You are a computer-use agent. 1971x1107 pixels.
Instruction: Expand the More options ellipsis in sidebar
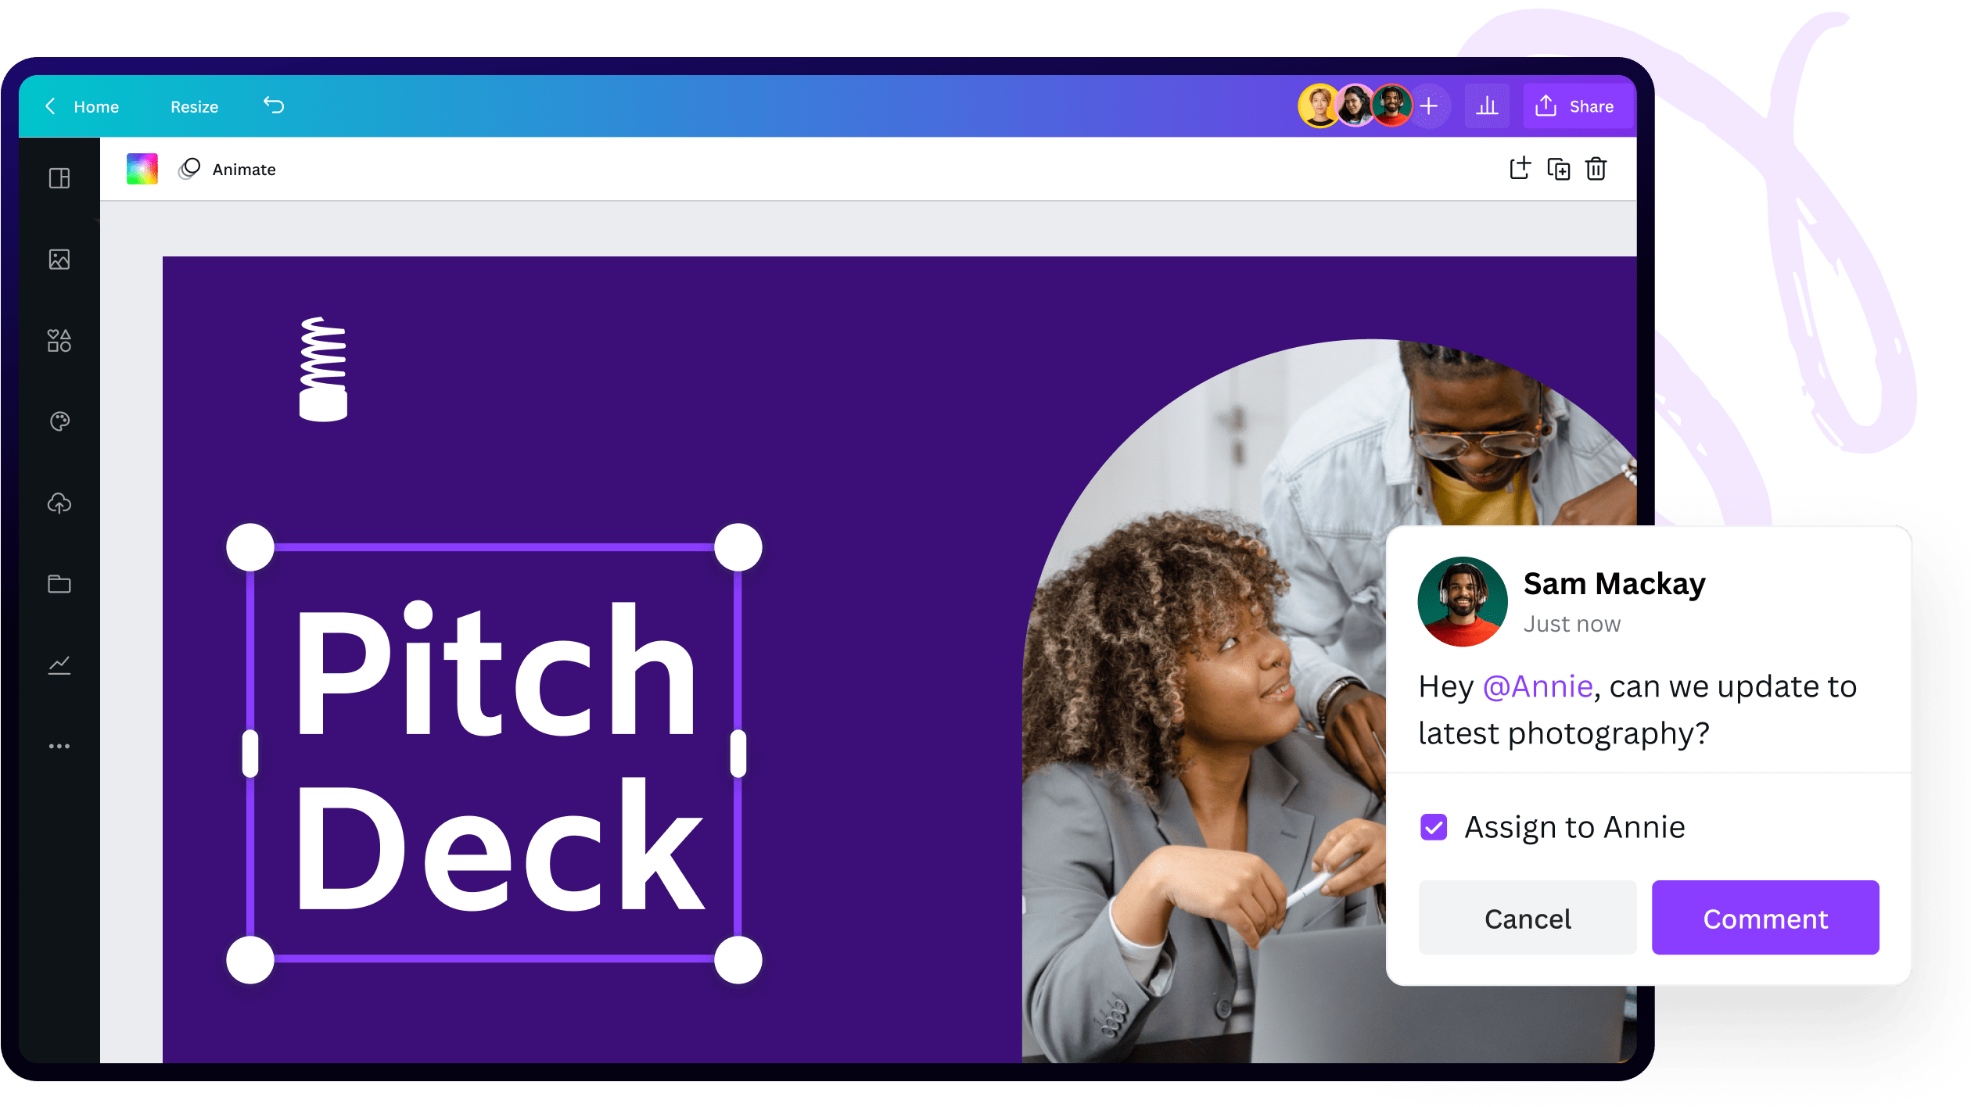[59, 747]
